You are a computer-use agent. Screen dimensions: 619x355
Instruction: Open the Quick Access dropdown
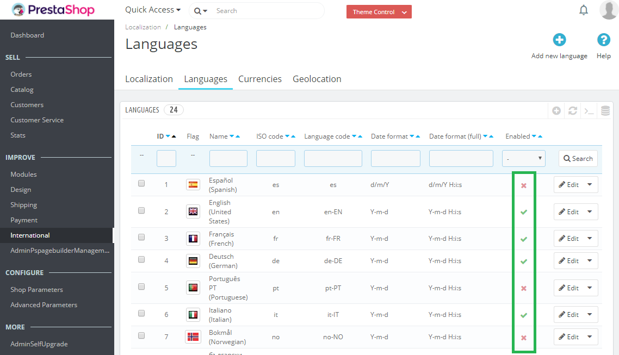coord(153,10)
